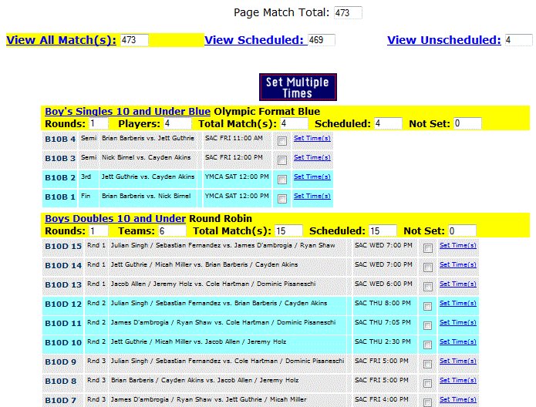Select the 'Brian Barberis vs. Jett Guthrie' cell
The height and width of the screenshot is (407, 536).
click(148, 141)
